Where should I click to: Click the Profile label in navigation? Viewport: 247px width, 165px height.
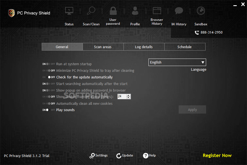135,24
